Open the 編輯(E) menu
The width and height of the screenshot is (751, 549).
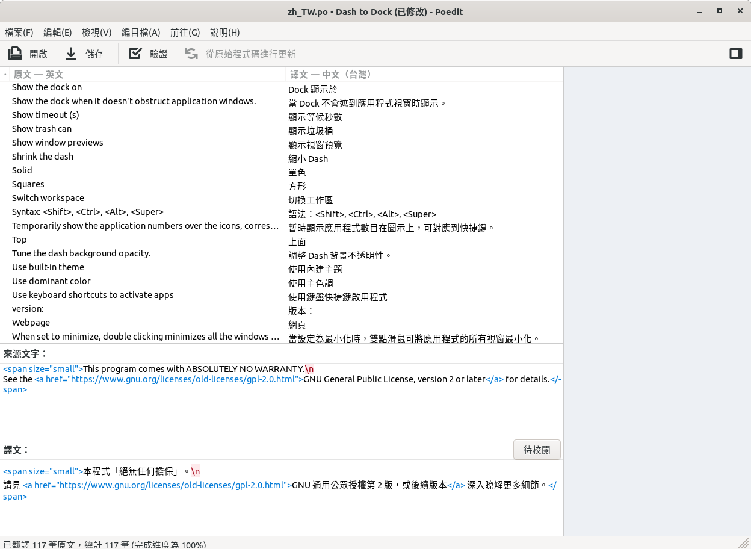point(58,33)
